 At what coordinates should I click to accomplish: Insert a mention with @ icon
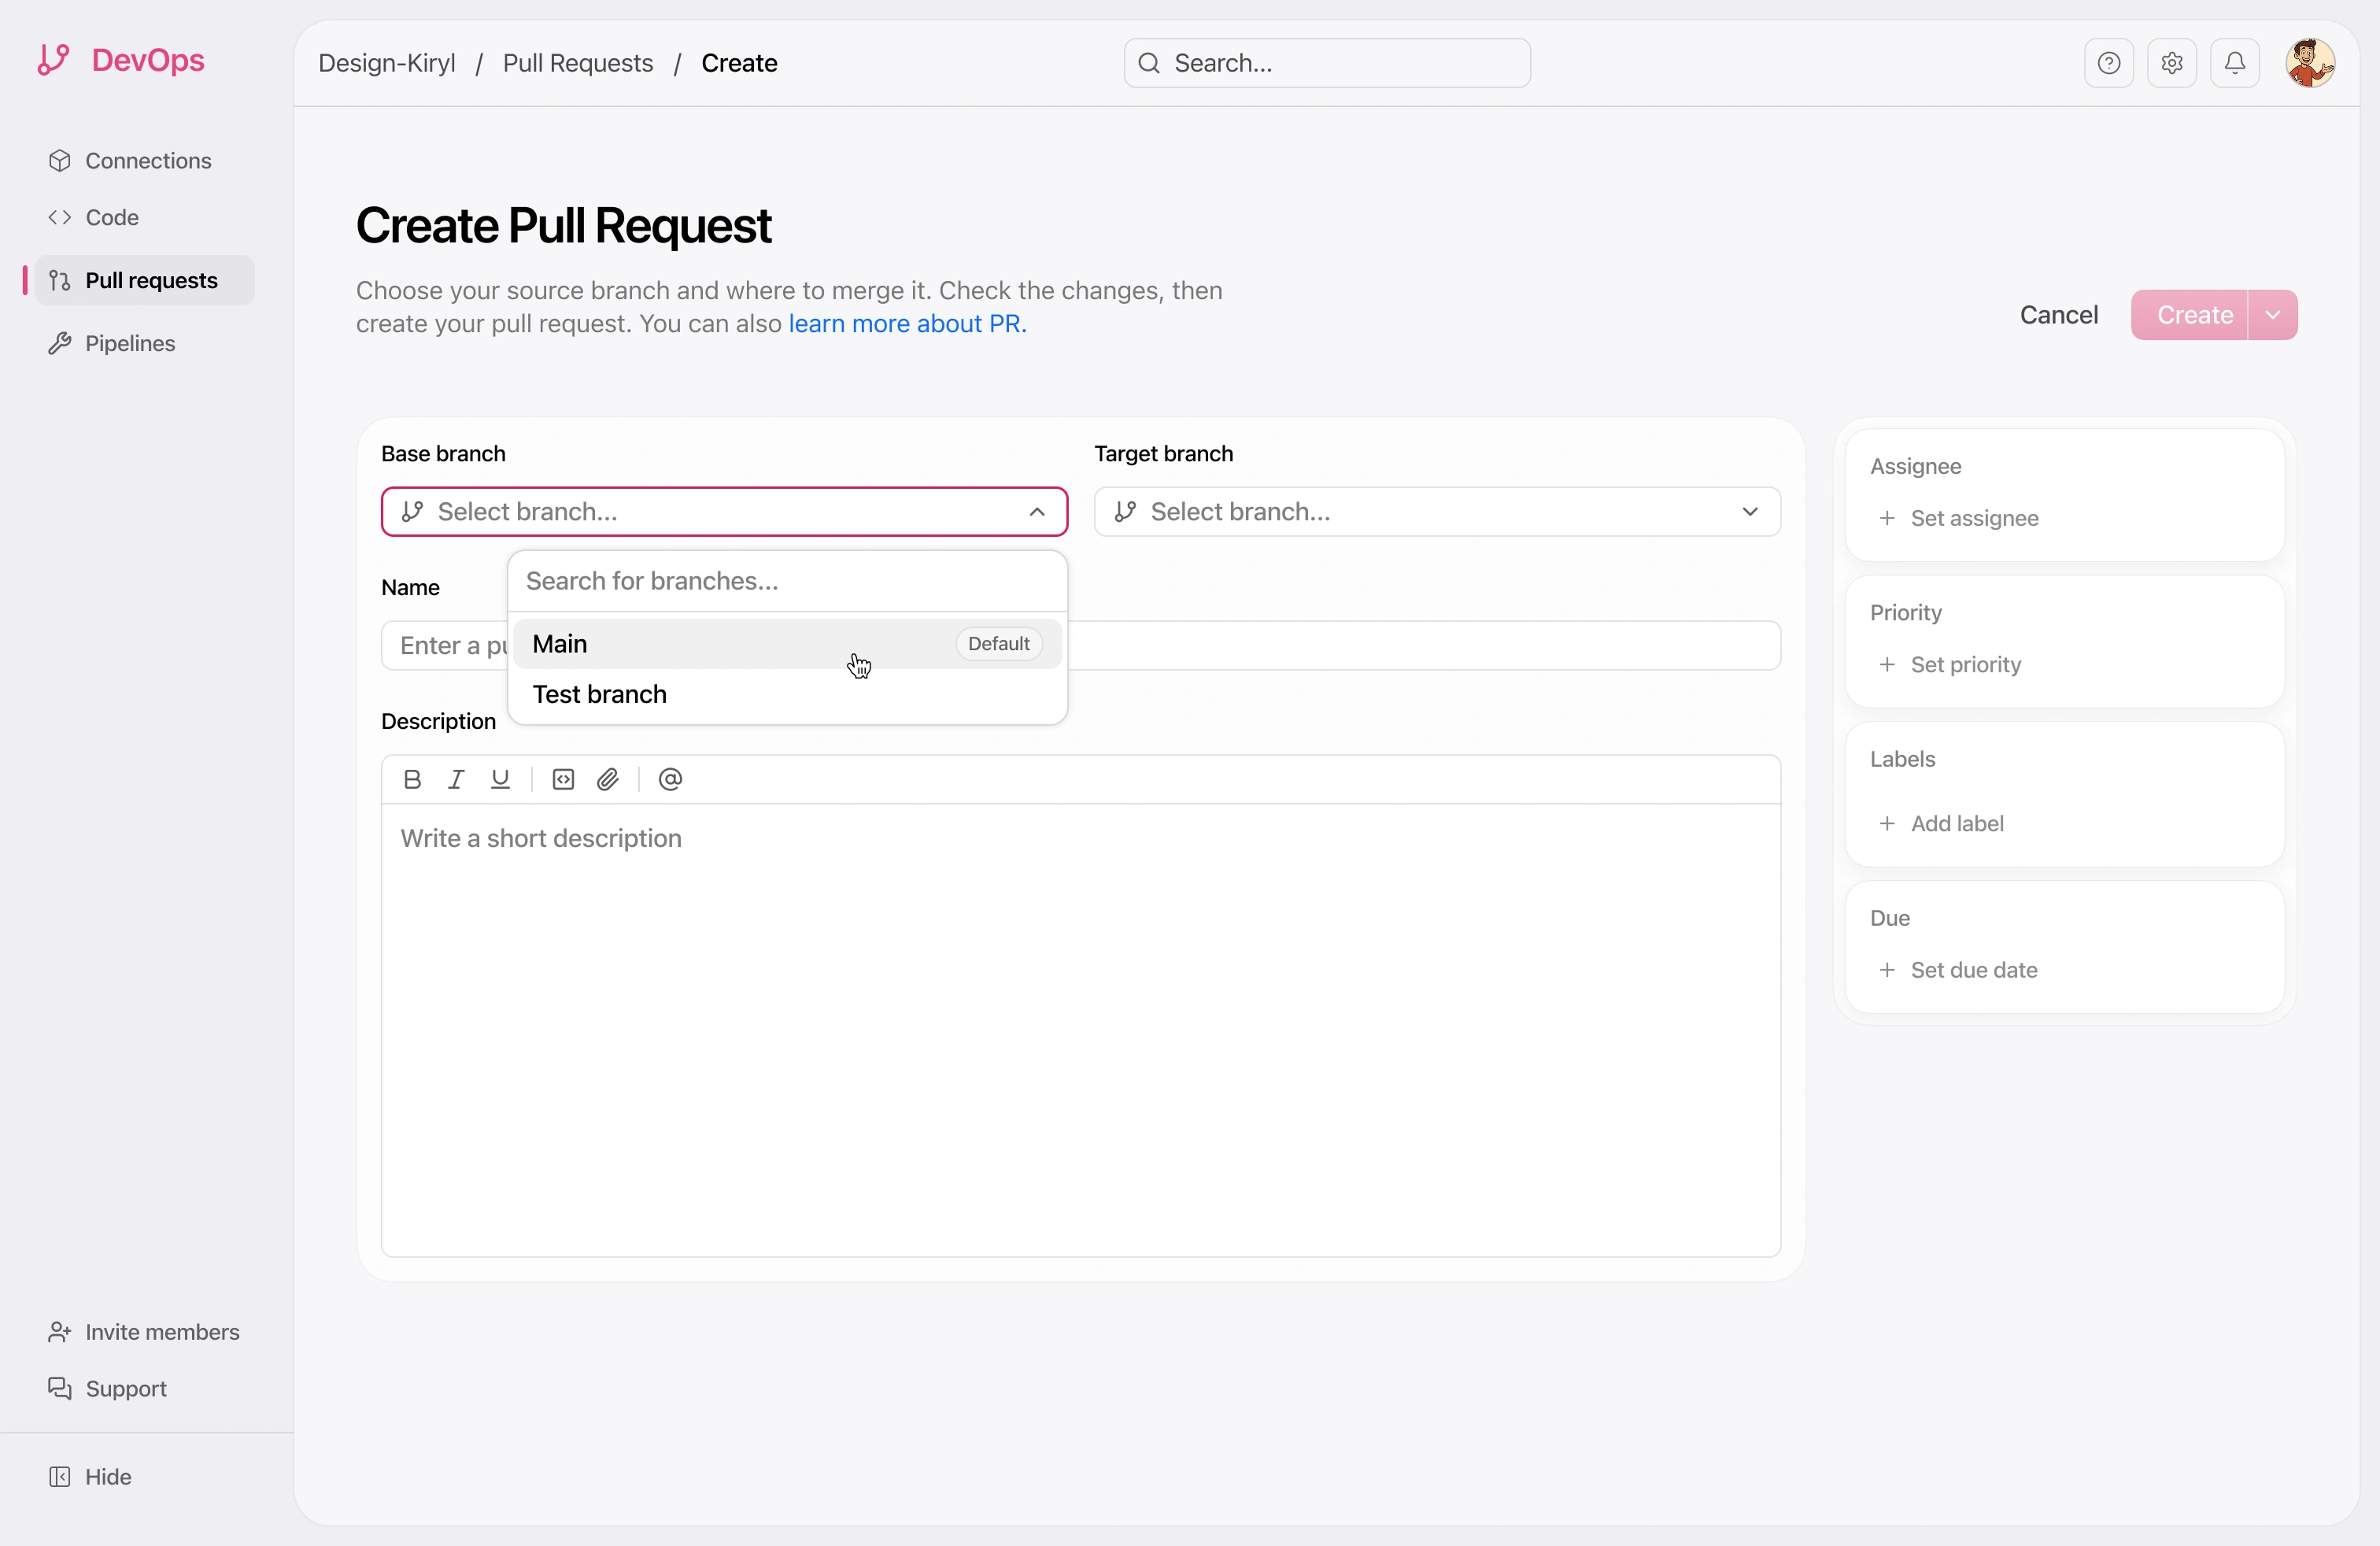pos(670,779)
